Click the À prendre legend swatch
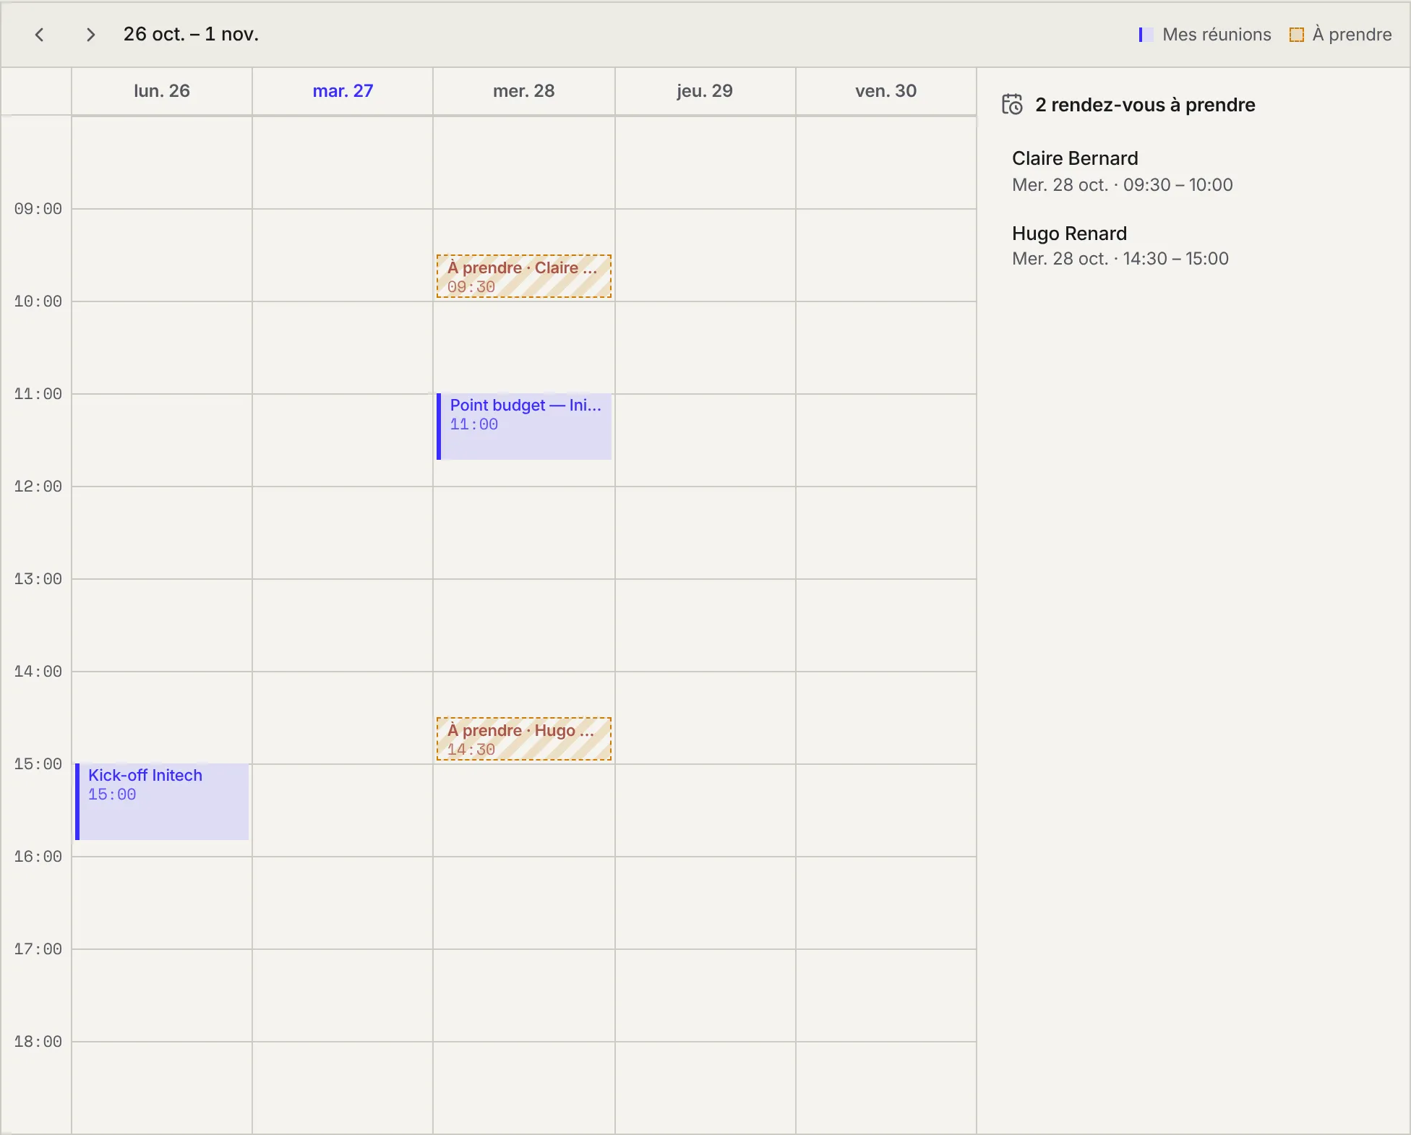This screenshot has height=1135, width=1411. click(1297, 35)
